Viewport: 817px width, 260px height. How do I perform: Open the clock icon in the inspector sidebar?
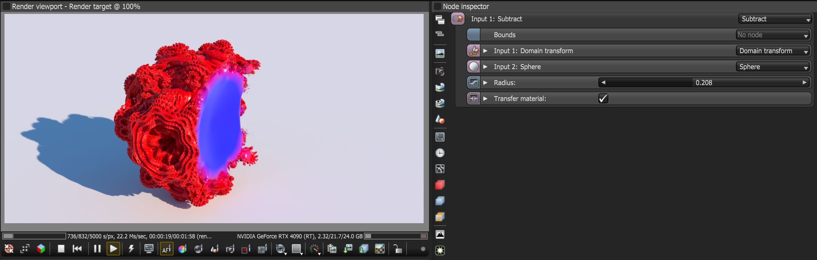[x=440, y=153]
